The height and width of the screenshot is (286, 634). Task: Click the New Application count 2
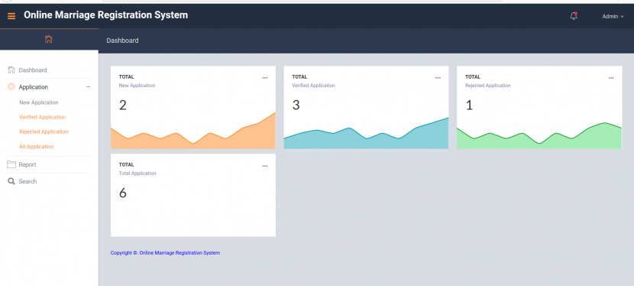point(122,106)
